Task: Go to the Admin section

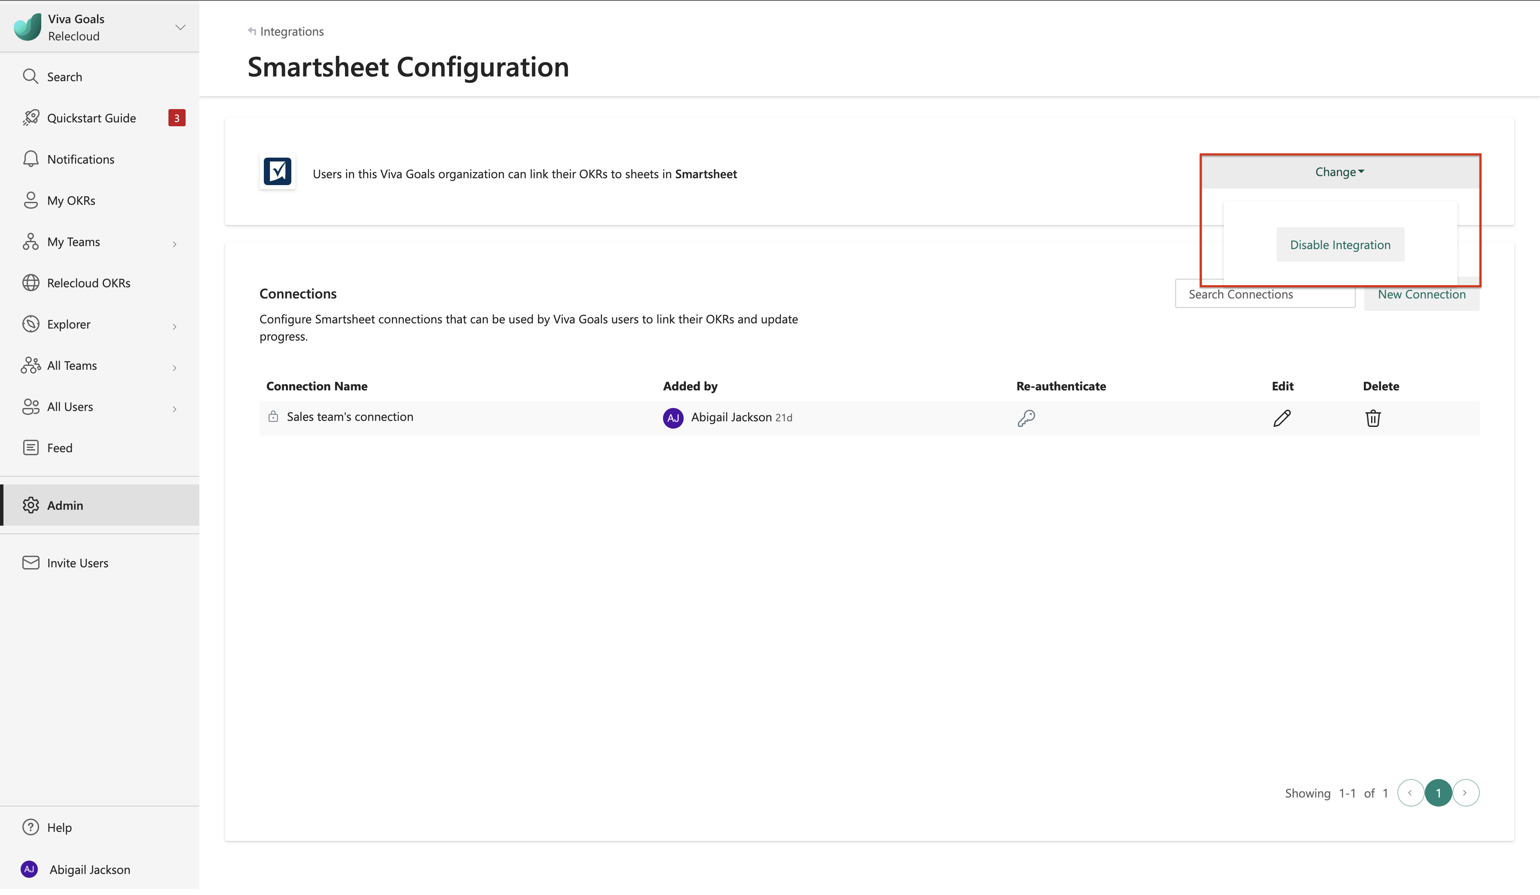Action: point(65,505)
